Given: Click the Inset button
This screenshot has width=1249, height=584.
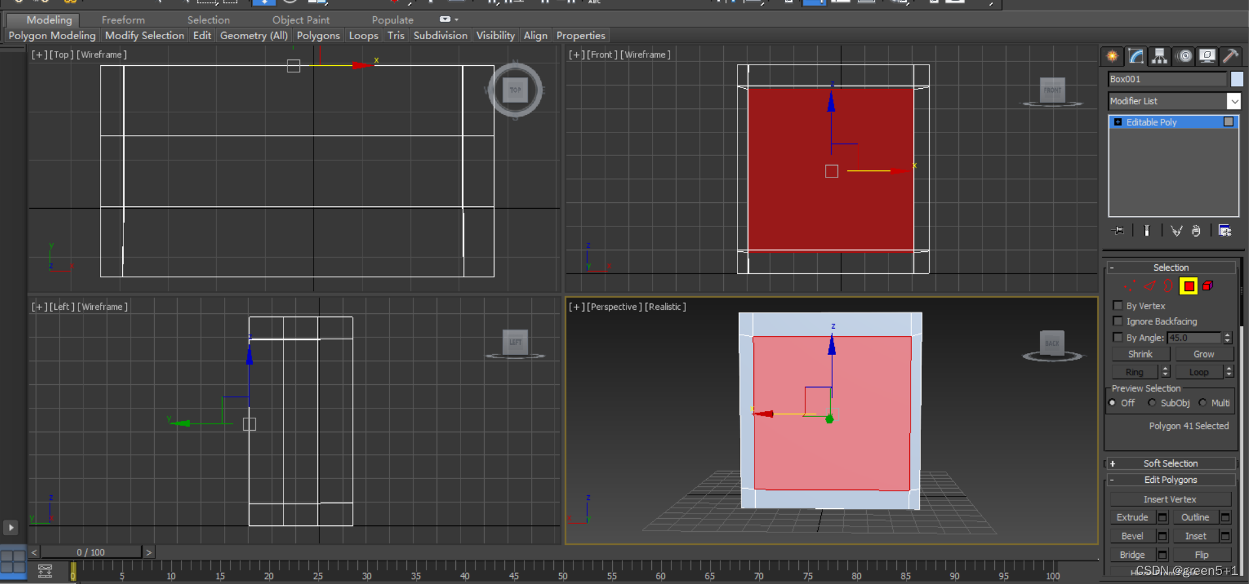Looking at the screenshot, I should pyautogui.click(x=1195, y=536).
